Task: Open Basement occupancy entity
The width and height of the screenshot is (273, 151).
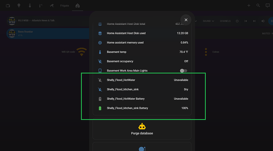Action: coord(142,61)
